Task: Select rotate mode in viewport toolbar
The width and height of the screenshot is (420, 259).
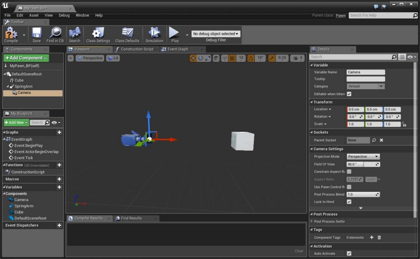Action: pyautogui.click(x=200, y=58)
